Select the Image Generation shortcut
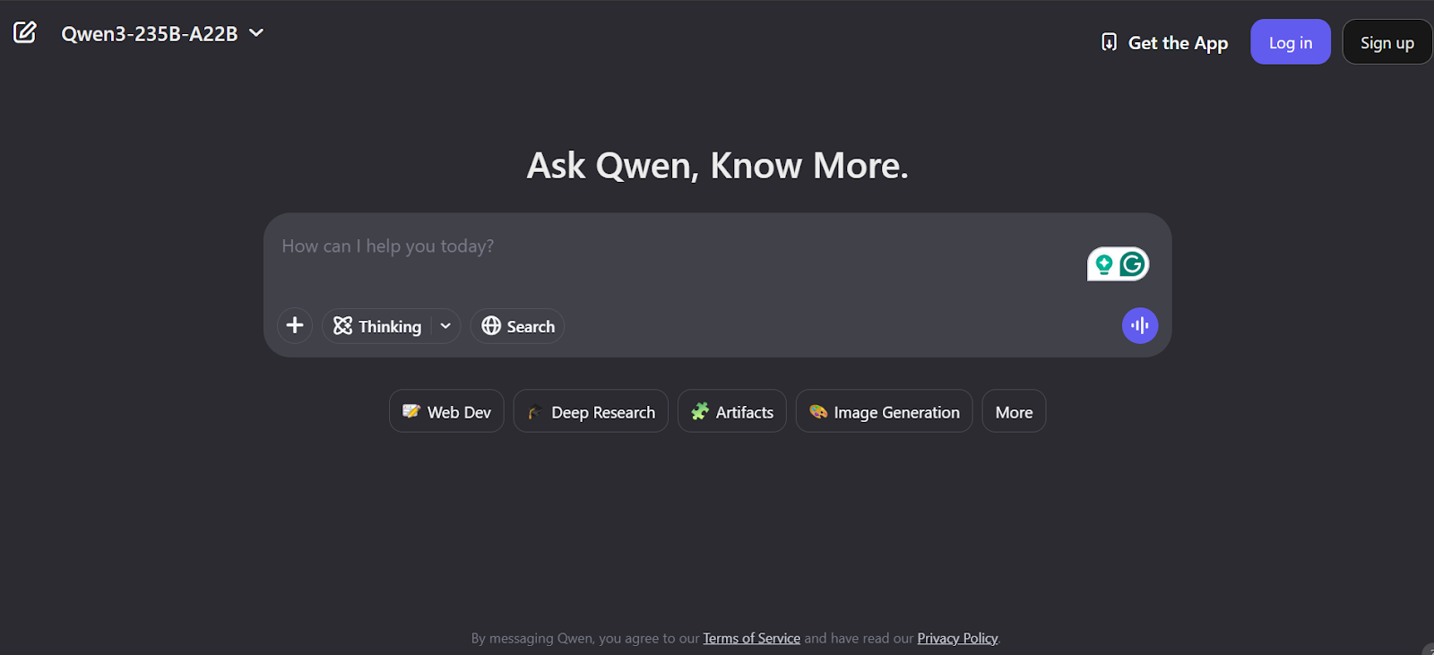 coord(884,411)
